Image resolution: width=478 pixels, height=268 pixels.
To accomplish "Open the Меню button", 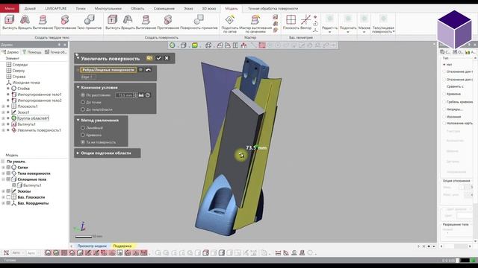I will (10, 8).
